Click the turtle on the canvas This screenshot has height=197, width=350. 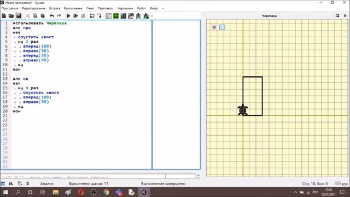(243, 110)
